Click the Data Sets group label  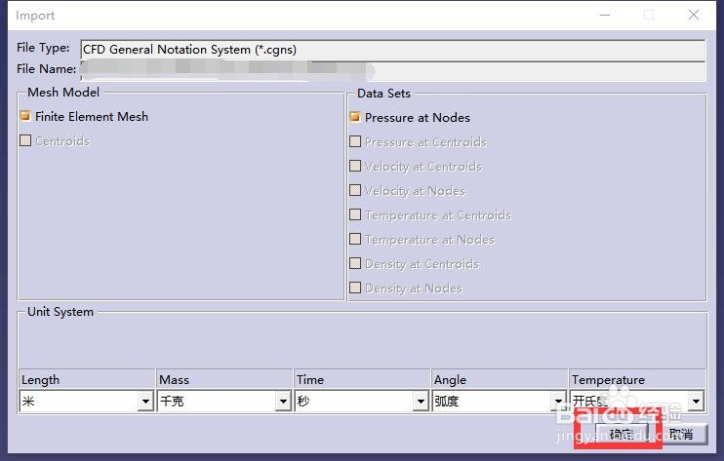point(383,94)
